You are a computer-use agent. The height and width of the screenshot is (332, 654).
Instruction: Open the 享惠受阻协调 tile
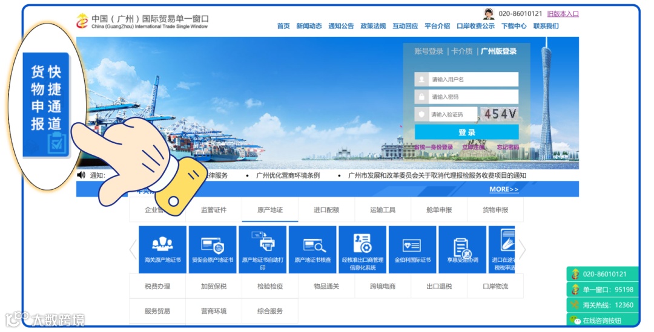click(463, 250)
